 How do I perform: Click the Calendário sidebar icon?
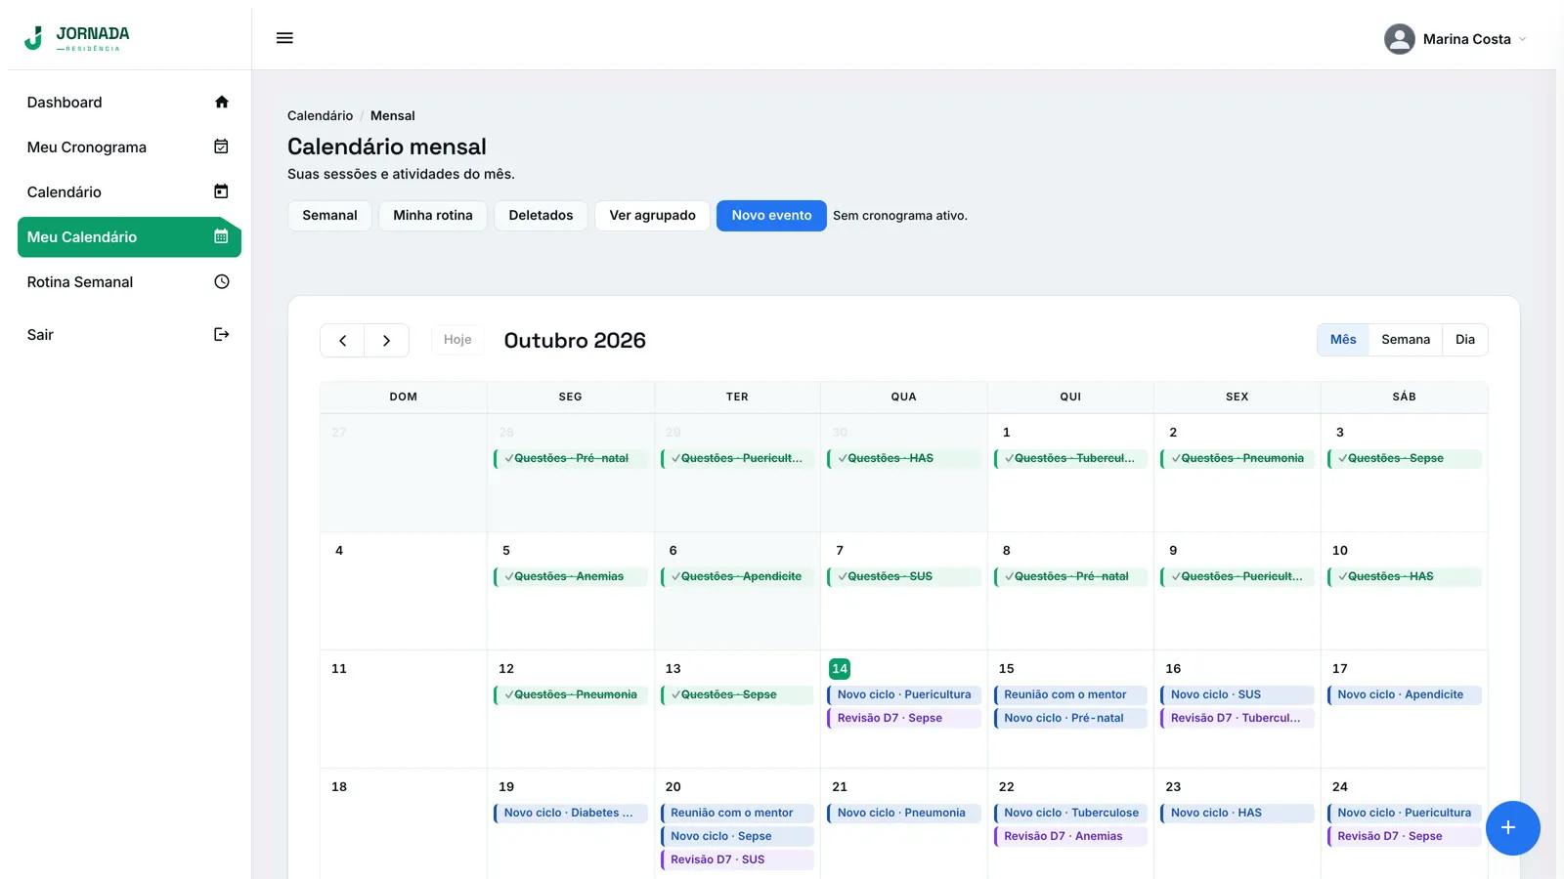[x=222, y=191]
